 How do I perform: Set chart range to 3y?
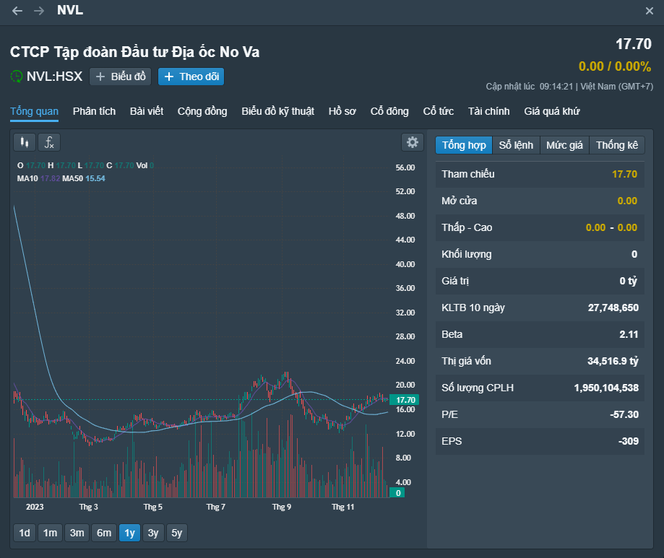(x=153, y=533)
